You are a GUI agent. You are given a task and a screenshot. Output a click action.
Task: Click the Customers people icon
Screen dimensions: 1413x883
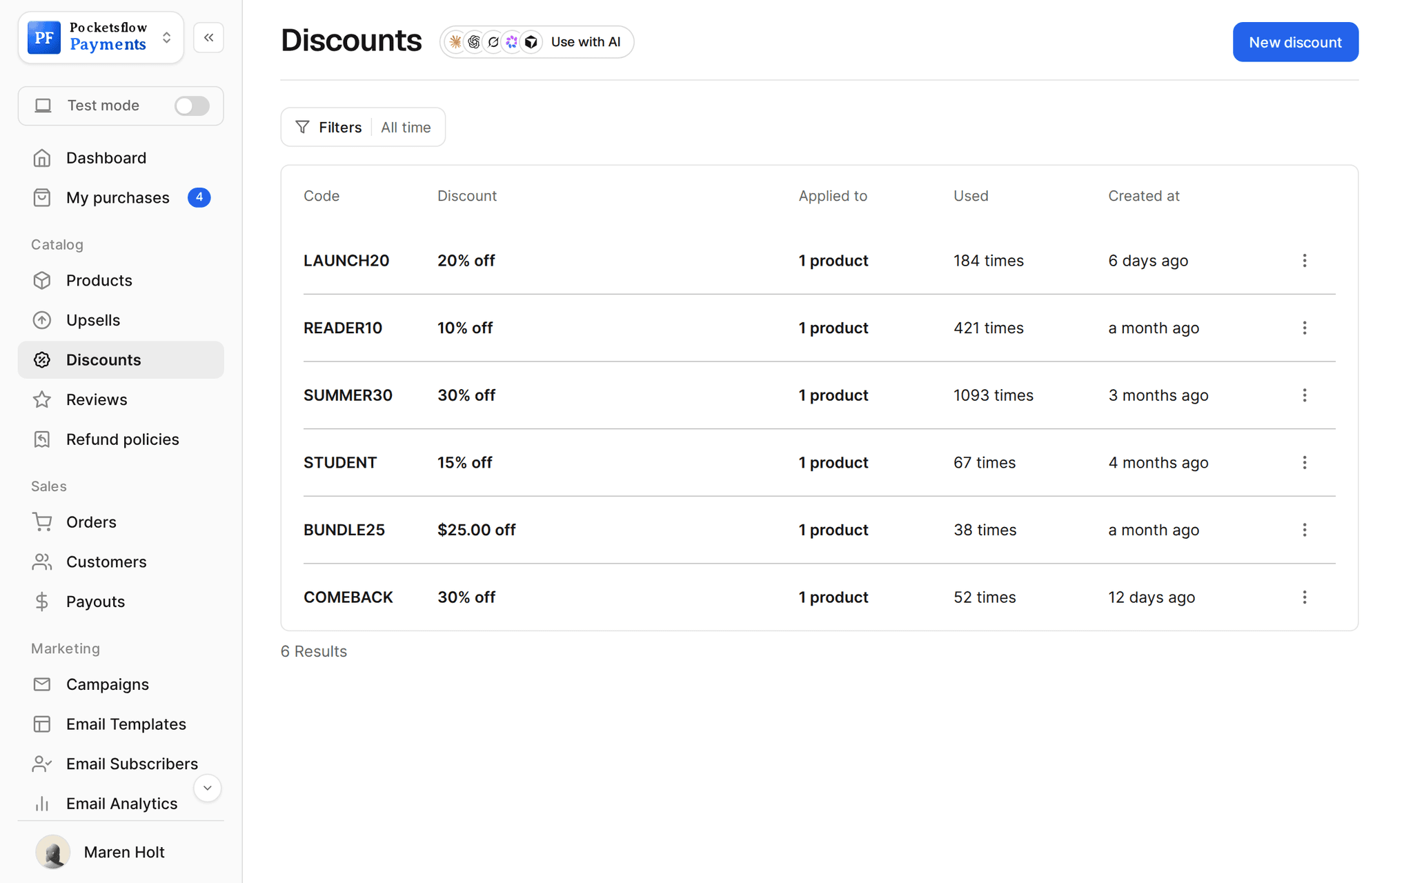tap(42, 562)
